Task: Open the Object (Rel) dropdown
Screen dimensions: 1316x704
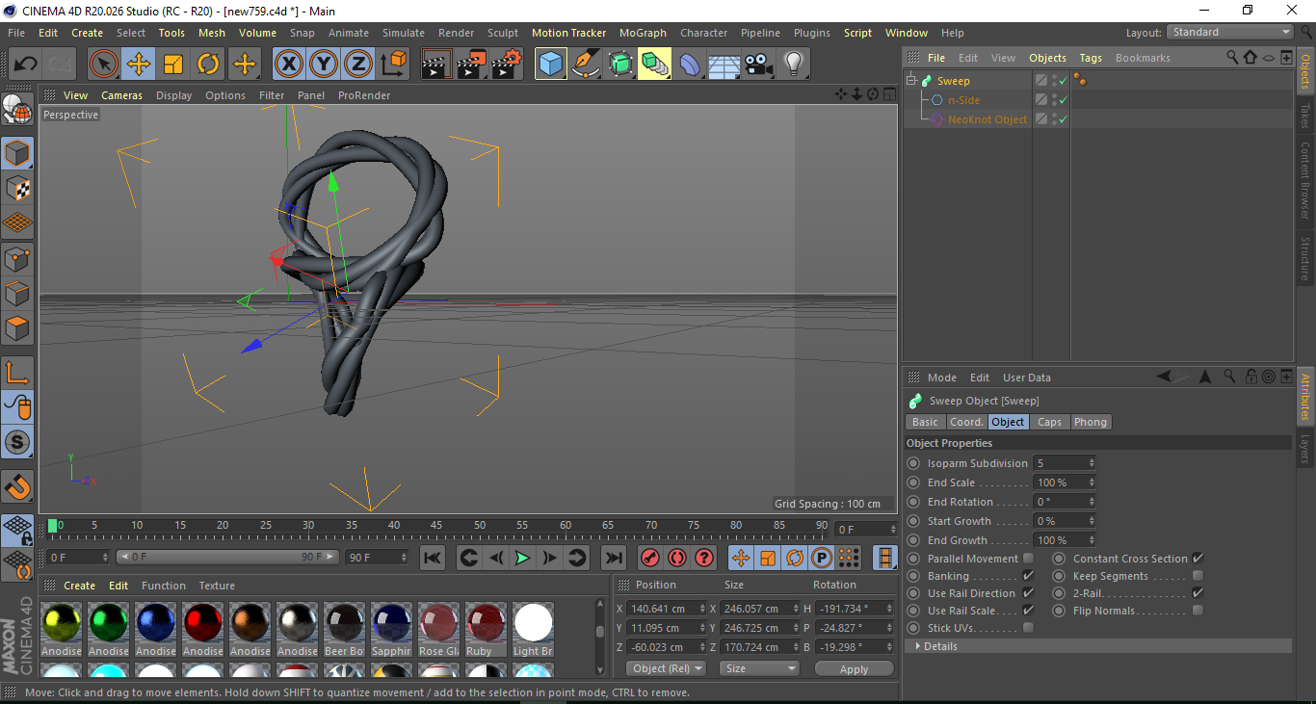Action: coord(666,668)
